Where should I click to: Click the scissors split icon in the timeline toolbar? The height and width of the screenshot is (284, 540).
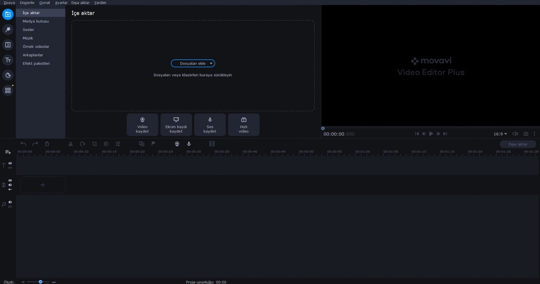pyautogui.click(x=71, y=144)
